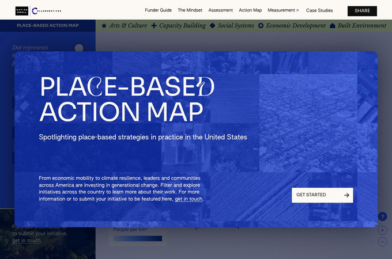Filter by Social Systems label
This screenshot has height=259, width=392.
(236, 25)
